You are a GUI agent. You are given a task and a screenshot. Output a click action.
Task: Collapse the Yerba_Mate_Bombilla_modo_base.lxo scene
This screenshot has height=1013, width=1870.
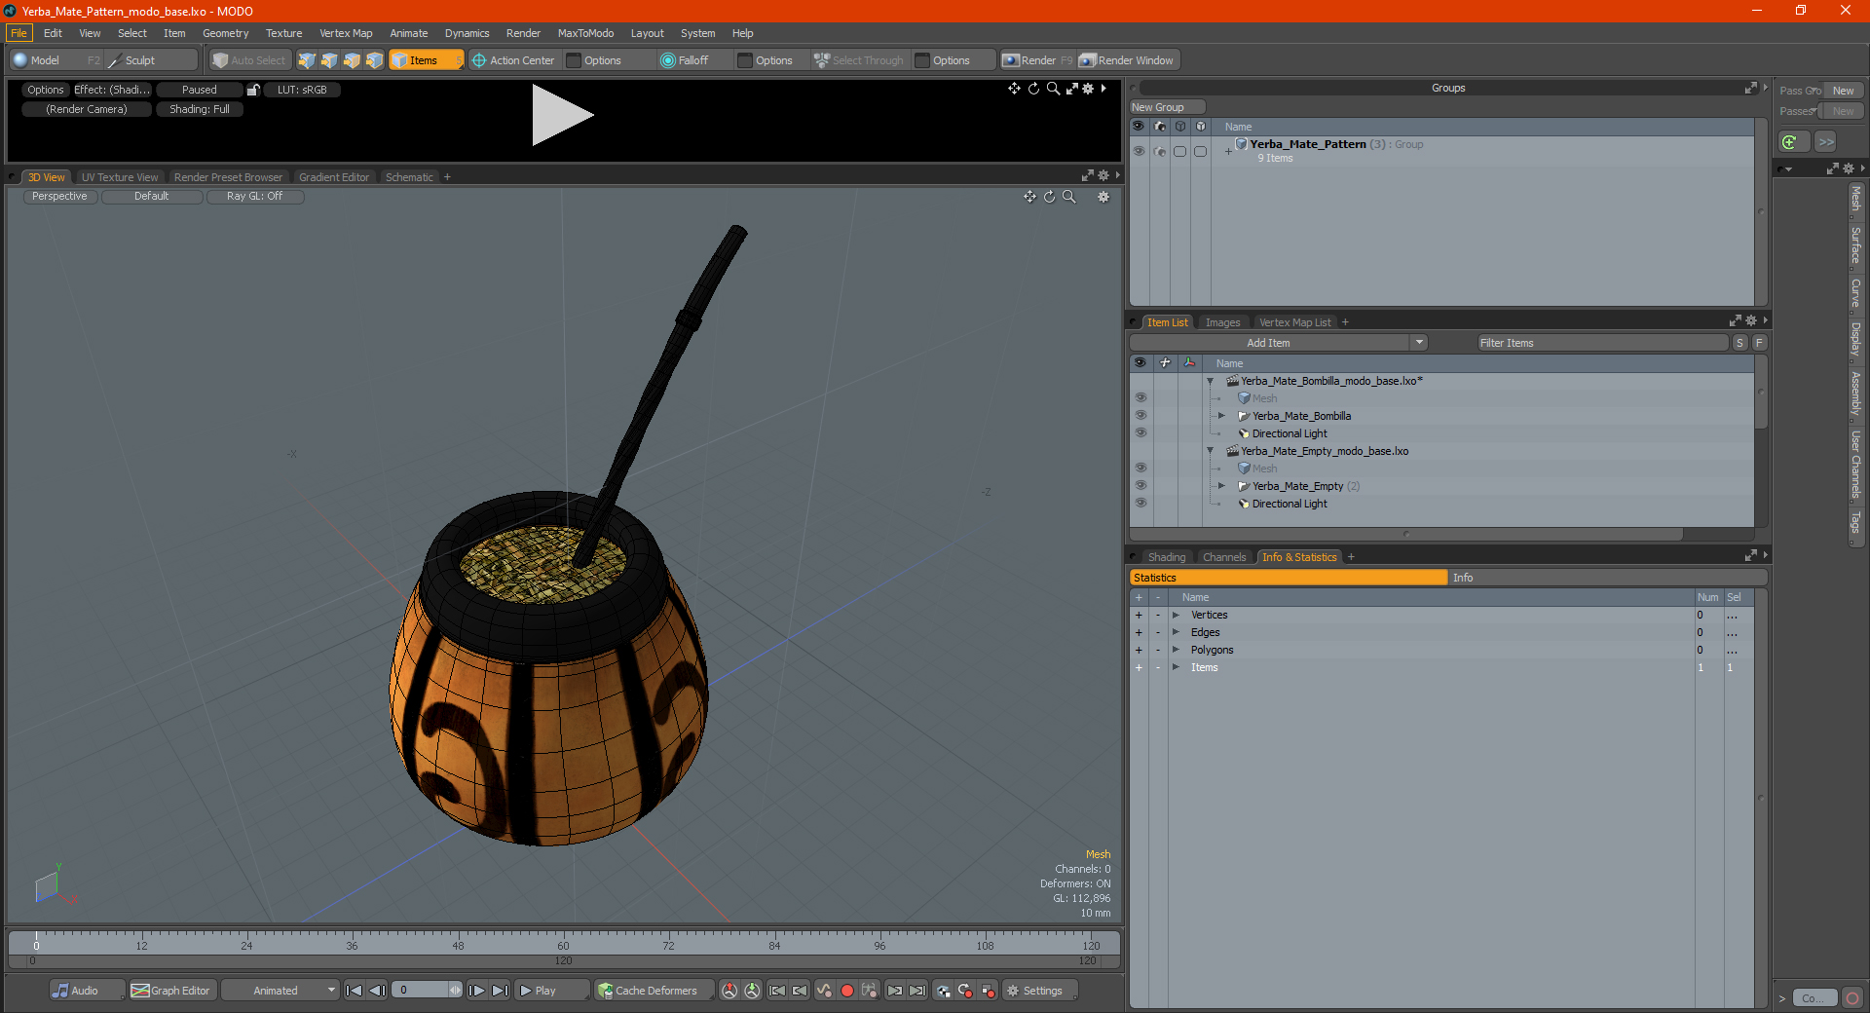(x=1211, y=381)
